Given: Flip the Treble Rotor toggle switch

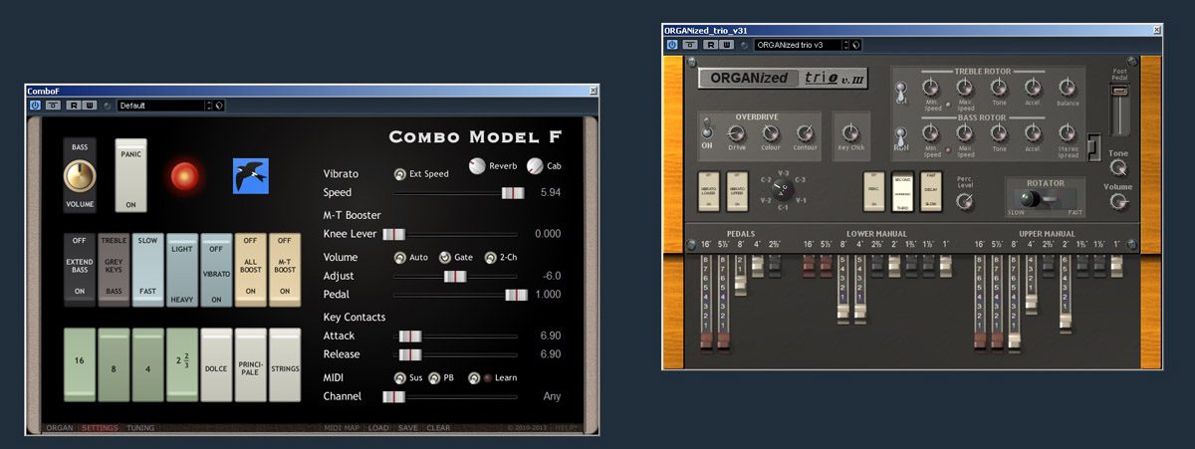Looking at the screenshot, I should tap(901, 93).
